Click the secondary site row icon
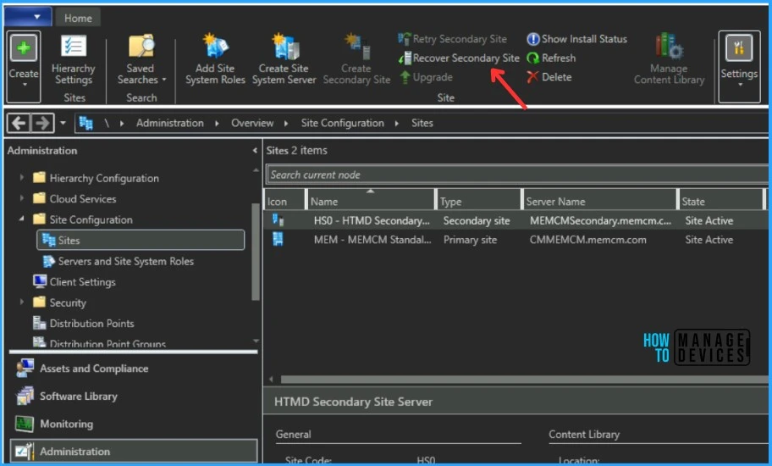This screenshot has width=772, height=466. pos(278,220)
